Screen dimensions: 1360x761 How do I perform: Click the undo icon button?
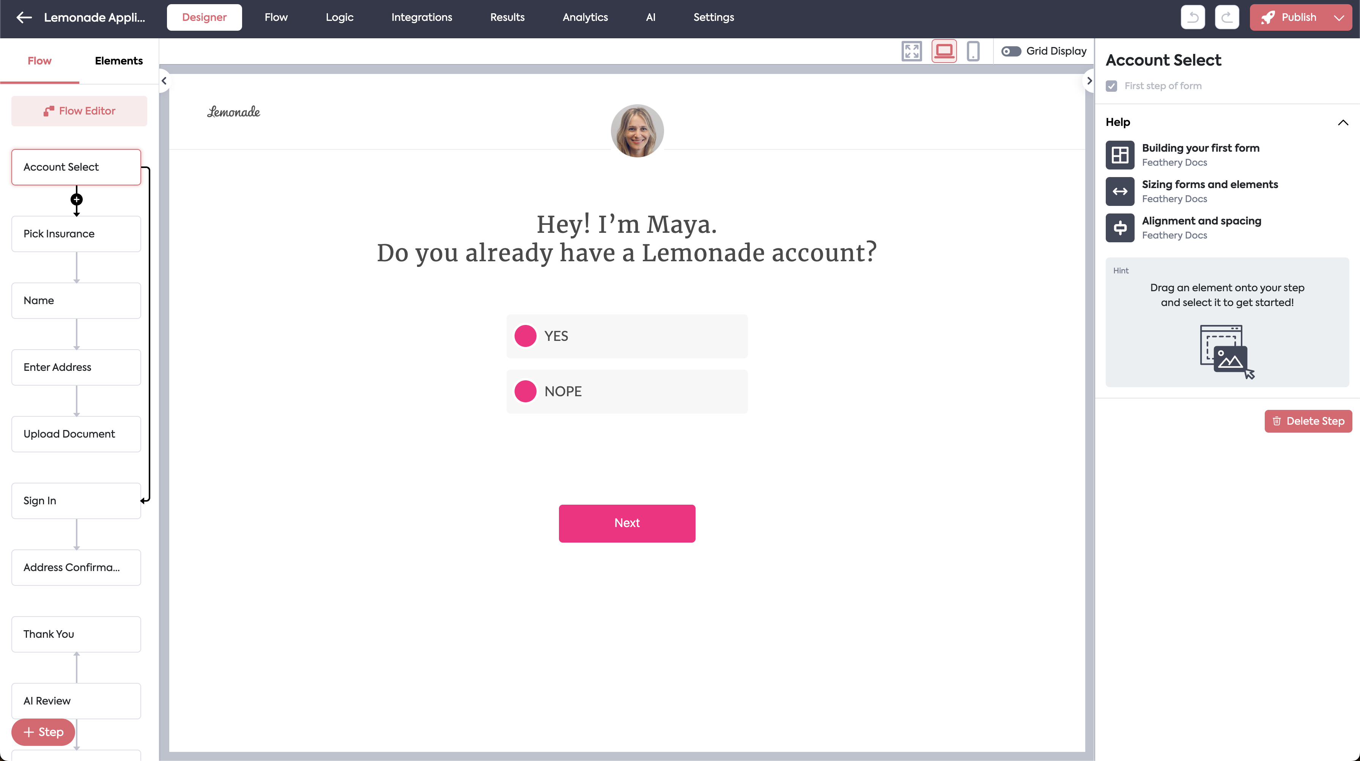pyautogui.click(x=1193, y=17)
